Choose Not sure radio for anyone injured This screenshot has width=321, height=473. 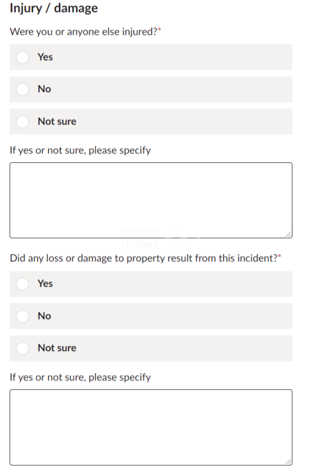22,121
